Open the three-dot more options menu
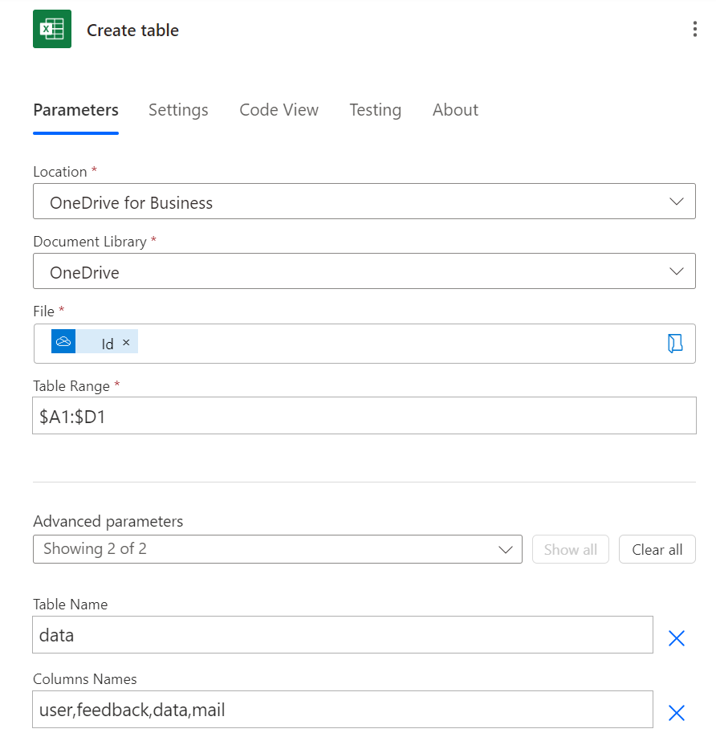This screenshot has width=716, height=737. click(x=694, y=30)
